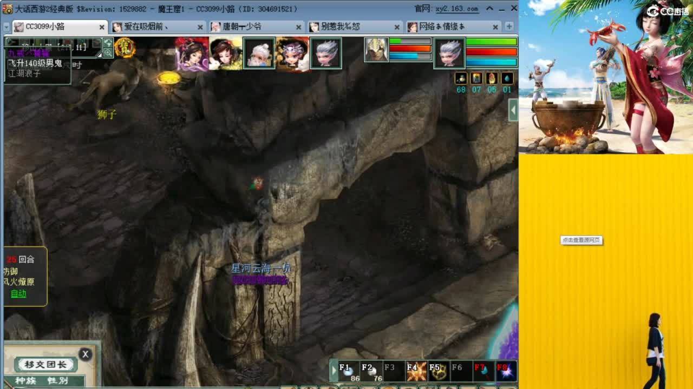Switch to the 爱在吸烟前 tab
The image size is (693, 389).
(x=158, y=26)
